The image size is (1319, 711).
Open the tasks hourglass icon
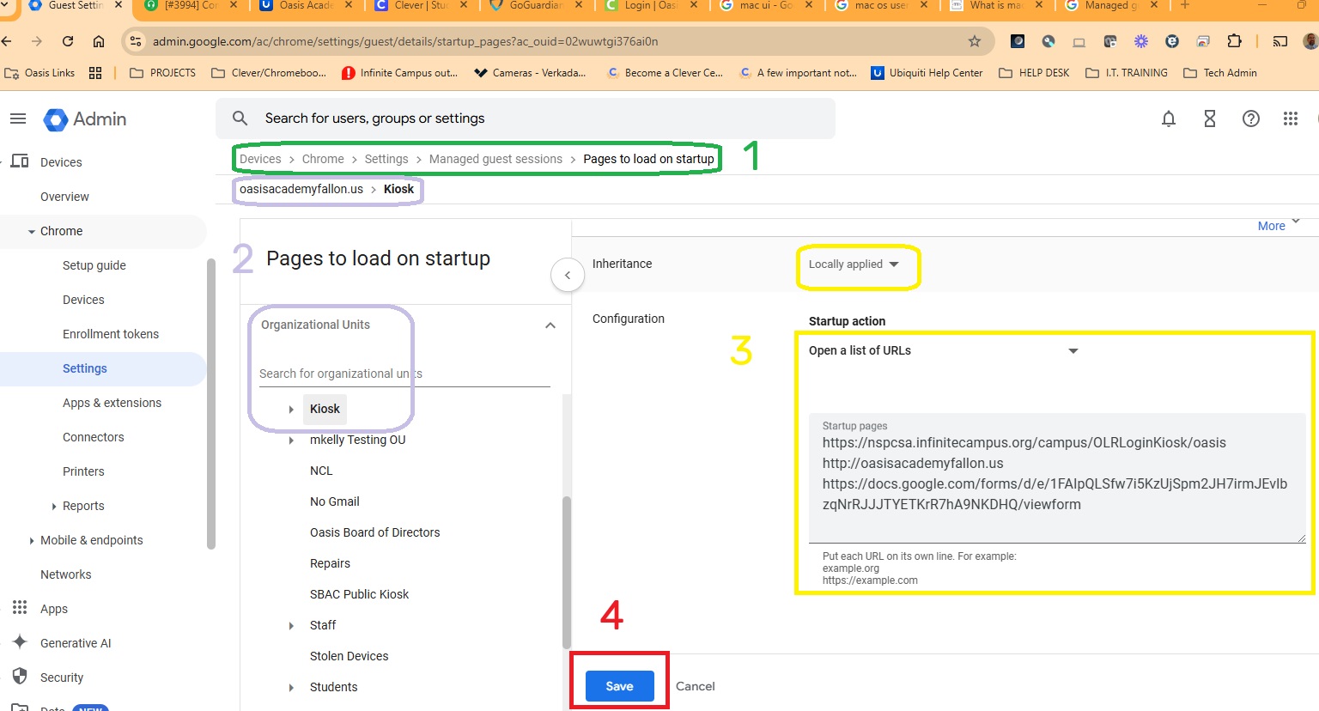point(1210,118)
